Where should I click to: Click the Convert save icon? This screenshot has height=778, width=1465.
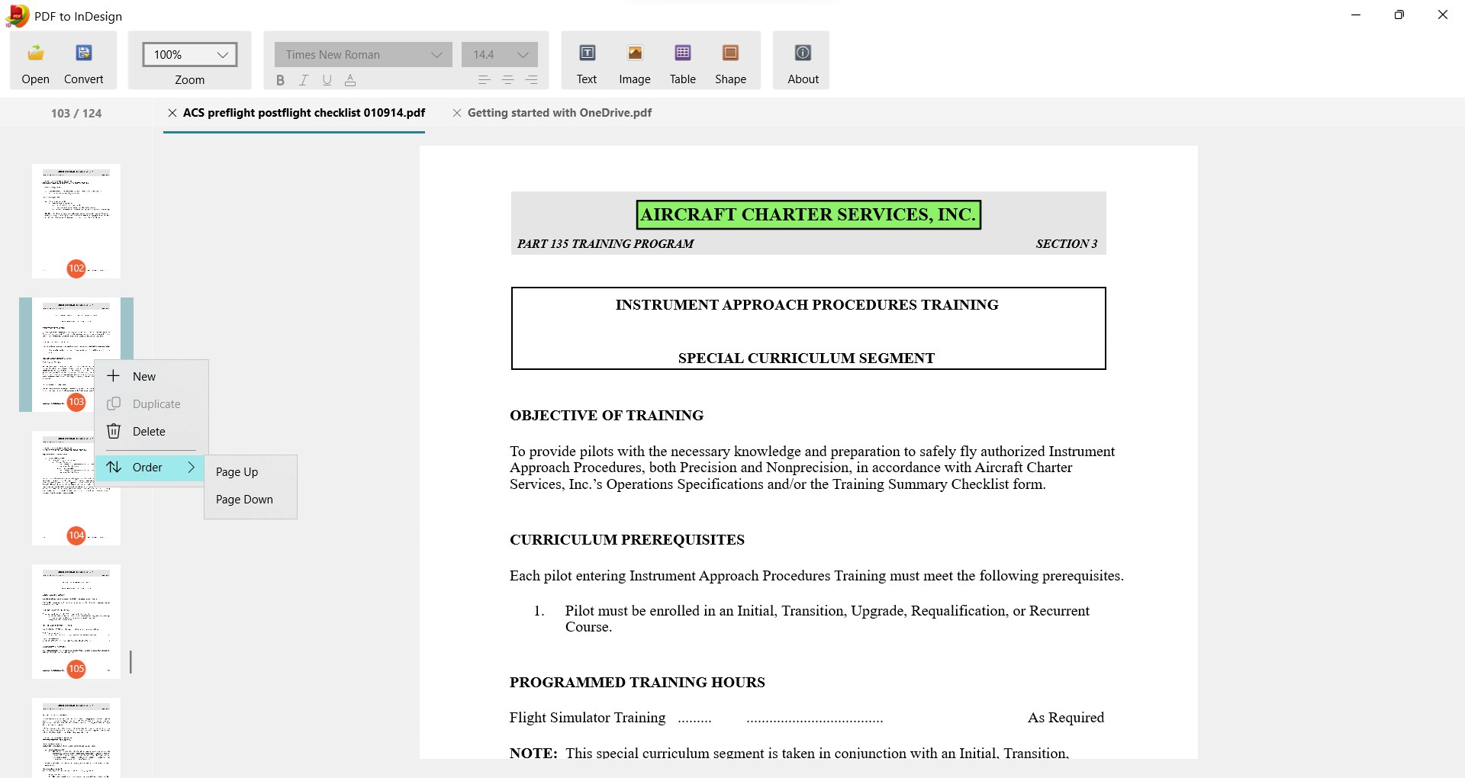(x=84, y=53)
